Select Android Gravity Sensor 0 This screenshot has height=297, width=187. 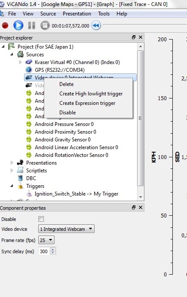62,140
